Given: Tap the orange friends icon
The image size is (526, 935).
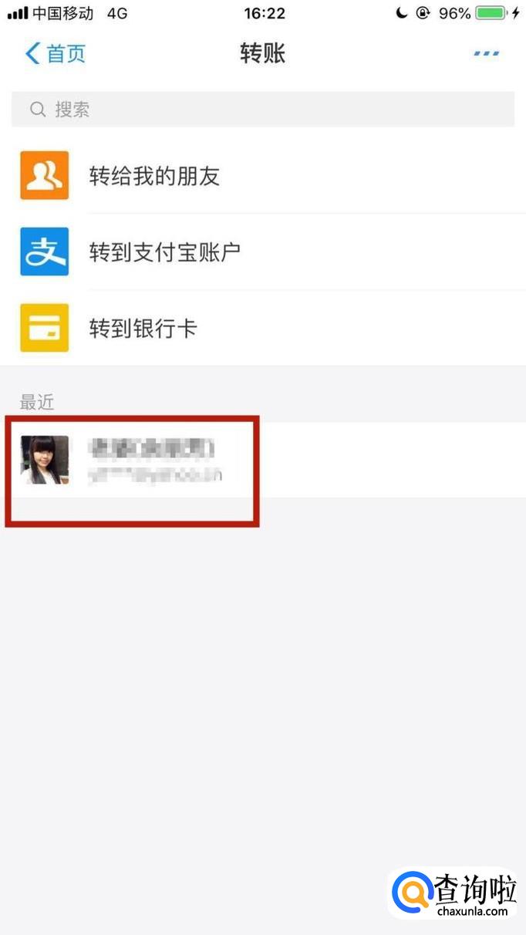Looking at the screenshot, I should pyautogui.click(x=44, y=176).
